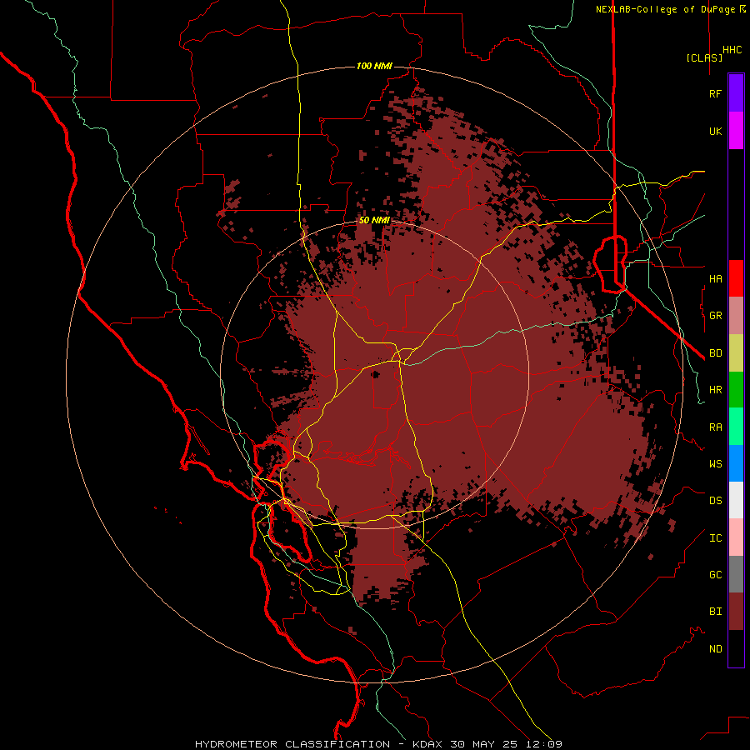Click the RA light green legend swatch
The width and height of the screenshot is (750, 750).
(736, 427)
